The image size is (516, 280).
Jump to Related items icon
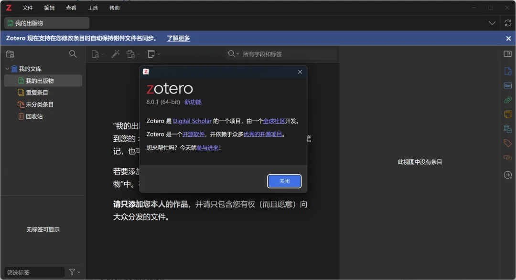tap(508, 158)
